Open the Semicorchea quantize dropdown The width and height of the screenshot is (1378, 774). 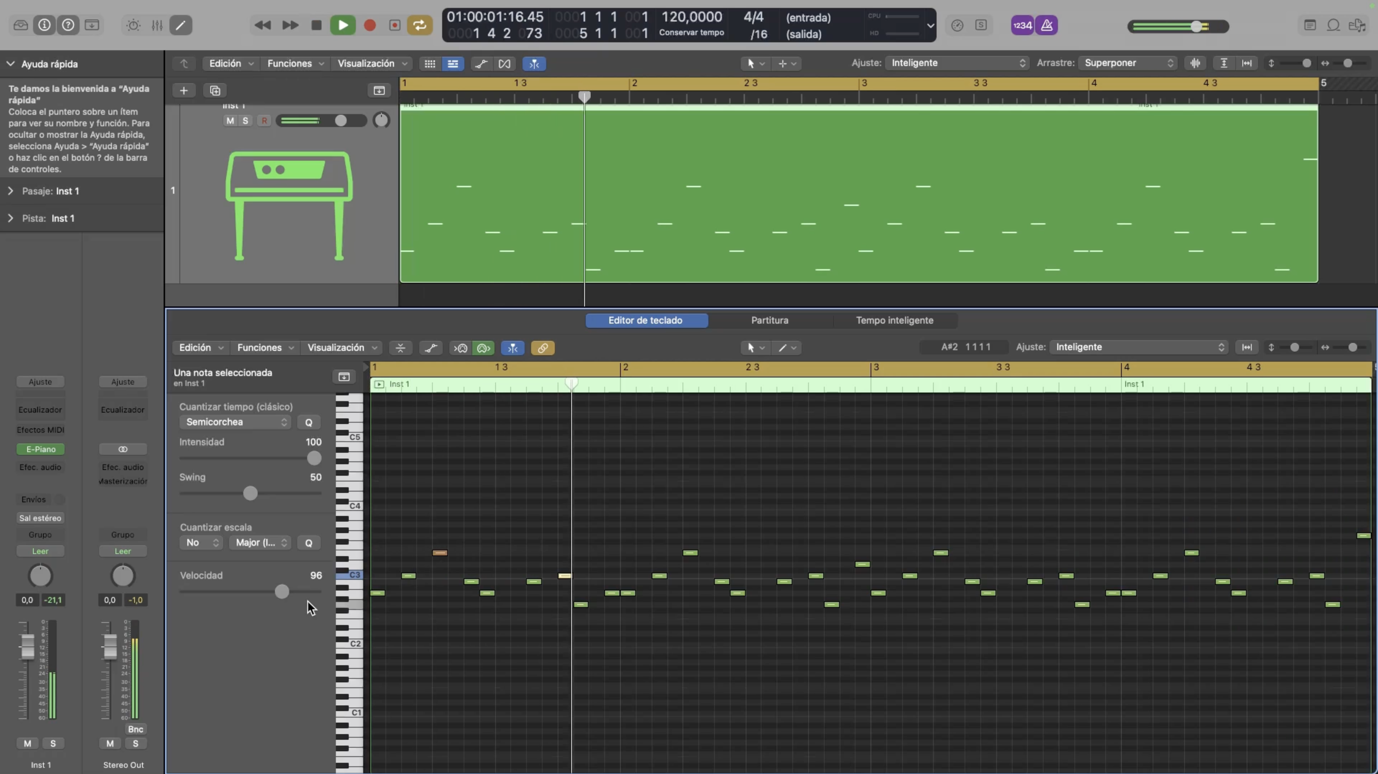236,422
